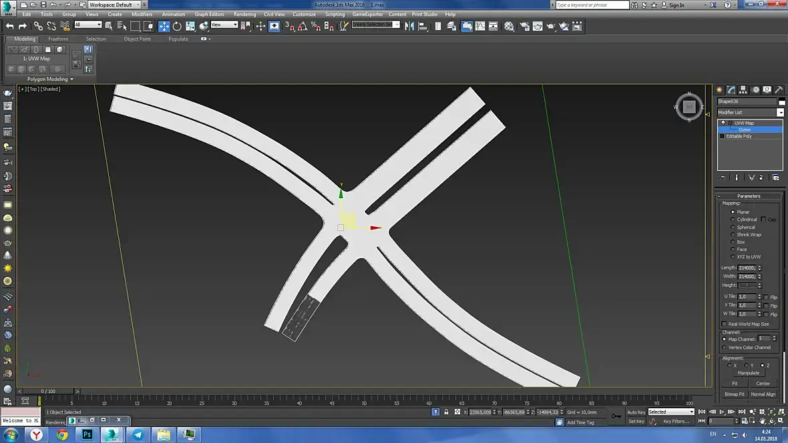
Task: Select the Move transform tool
Action: click(x=164, y=27)
